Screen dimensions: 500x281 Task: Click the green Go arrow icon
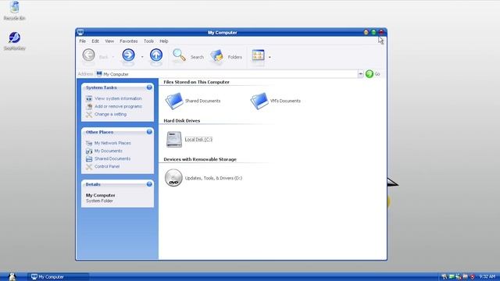click(x=370, y=74)
